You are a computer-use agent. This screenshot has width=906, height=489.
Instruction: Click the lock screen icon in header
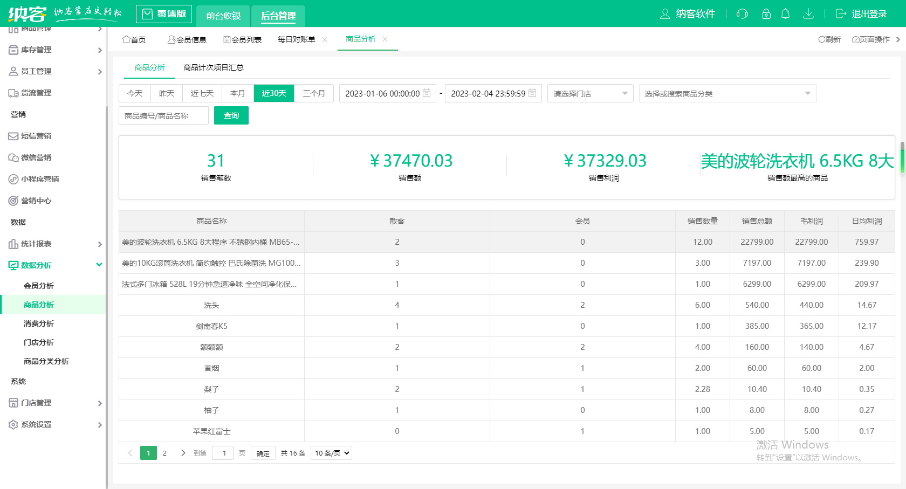(x=766, y=14)
